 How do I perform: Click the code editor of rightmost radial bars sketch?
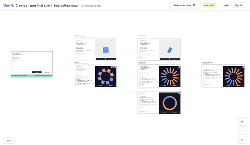click(212, 76)
